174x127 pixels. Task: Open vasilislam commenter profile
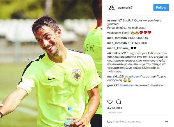tap(114, 33)
